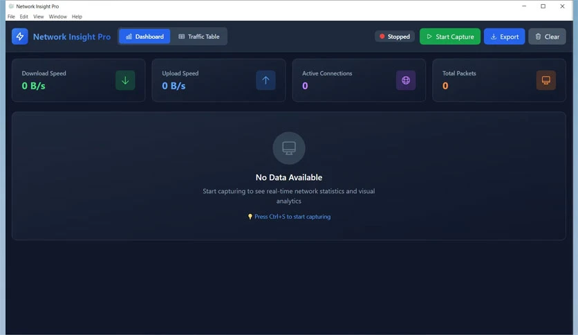
Task: Click the orange monitor packets icon
Action: click(x=546, y=80)
